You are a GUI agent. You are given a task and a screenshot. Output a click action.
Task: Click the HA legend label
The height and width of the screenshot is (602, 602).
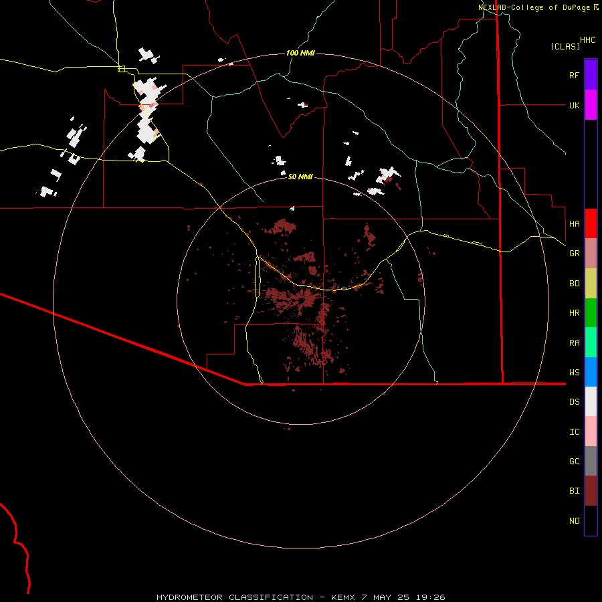(x=574, y=223)
